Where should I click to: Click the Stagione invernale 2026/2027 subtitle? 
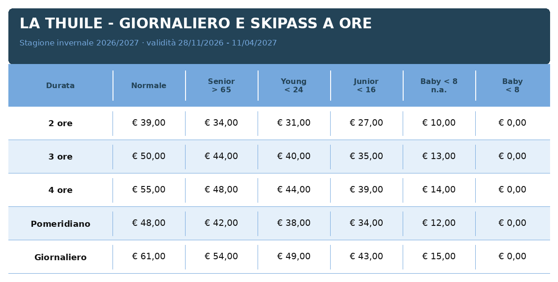point(148,43)
